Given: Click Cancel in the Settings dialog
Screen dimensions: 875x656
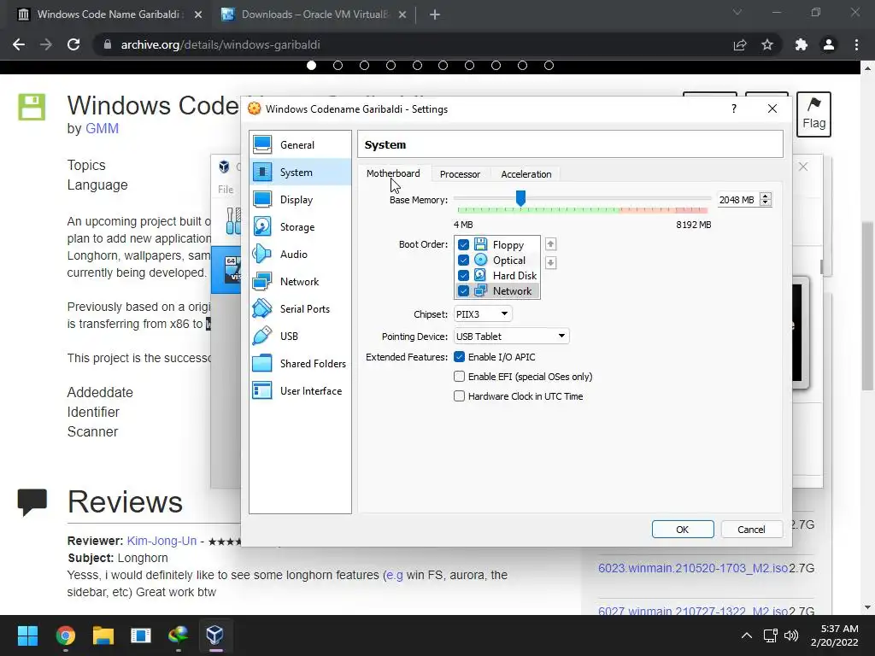Looking at the screenshot, I should (x=751, y=530).
